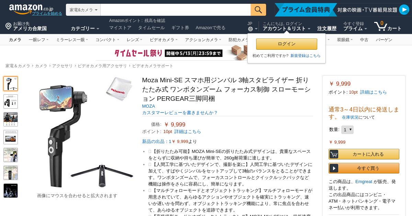The width and height of the screenshot is (412, 216).
Task: Select the second product thumbnail image
Action: click(11, 101)
